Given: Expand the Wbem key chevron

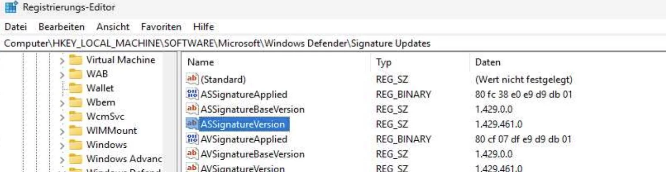Looking at the screenshot, I should click(x=63, y=103).
